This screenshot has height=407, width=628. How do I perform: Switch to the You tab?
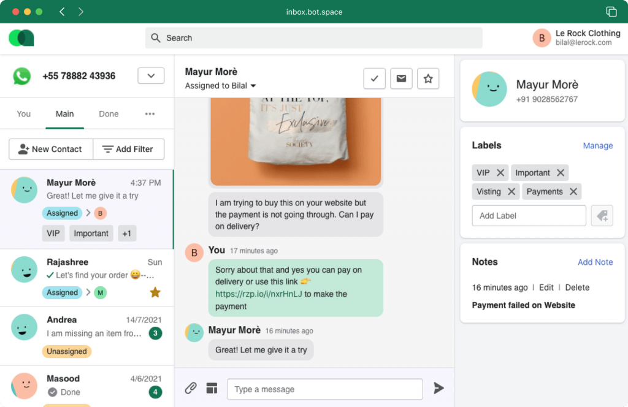point(24,114)
